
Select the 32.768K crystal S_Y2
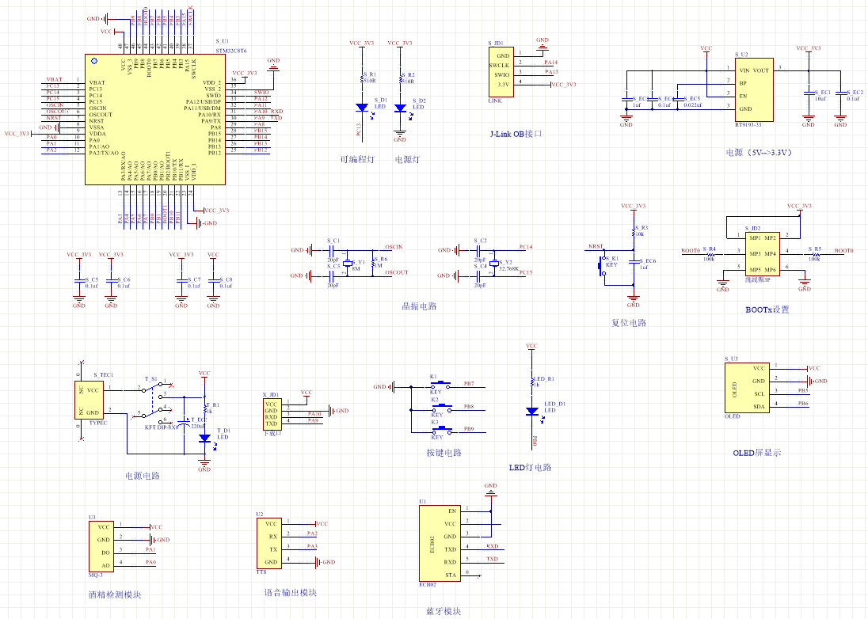coord(494,264)
